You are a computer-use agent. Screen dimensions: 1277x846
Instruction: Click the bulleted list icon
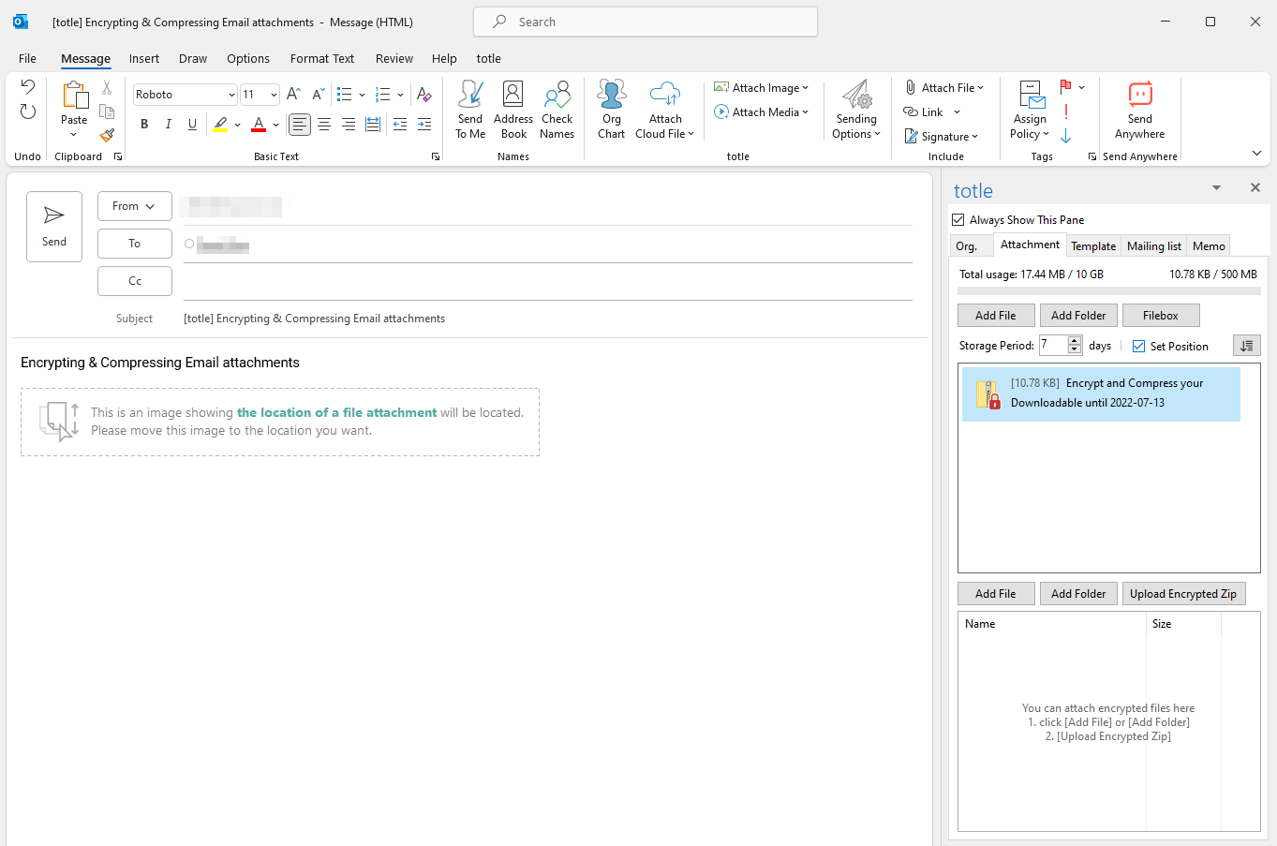tap(344, 94)
